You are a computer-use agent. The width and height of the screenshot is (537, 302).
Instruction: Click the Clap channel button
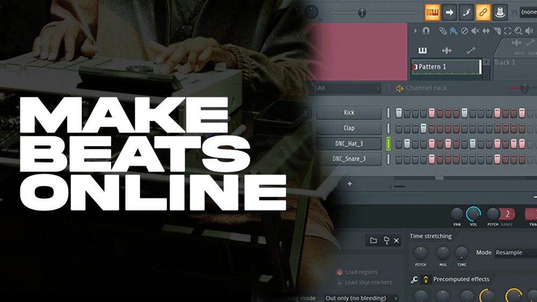(349, 128)
